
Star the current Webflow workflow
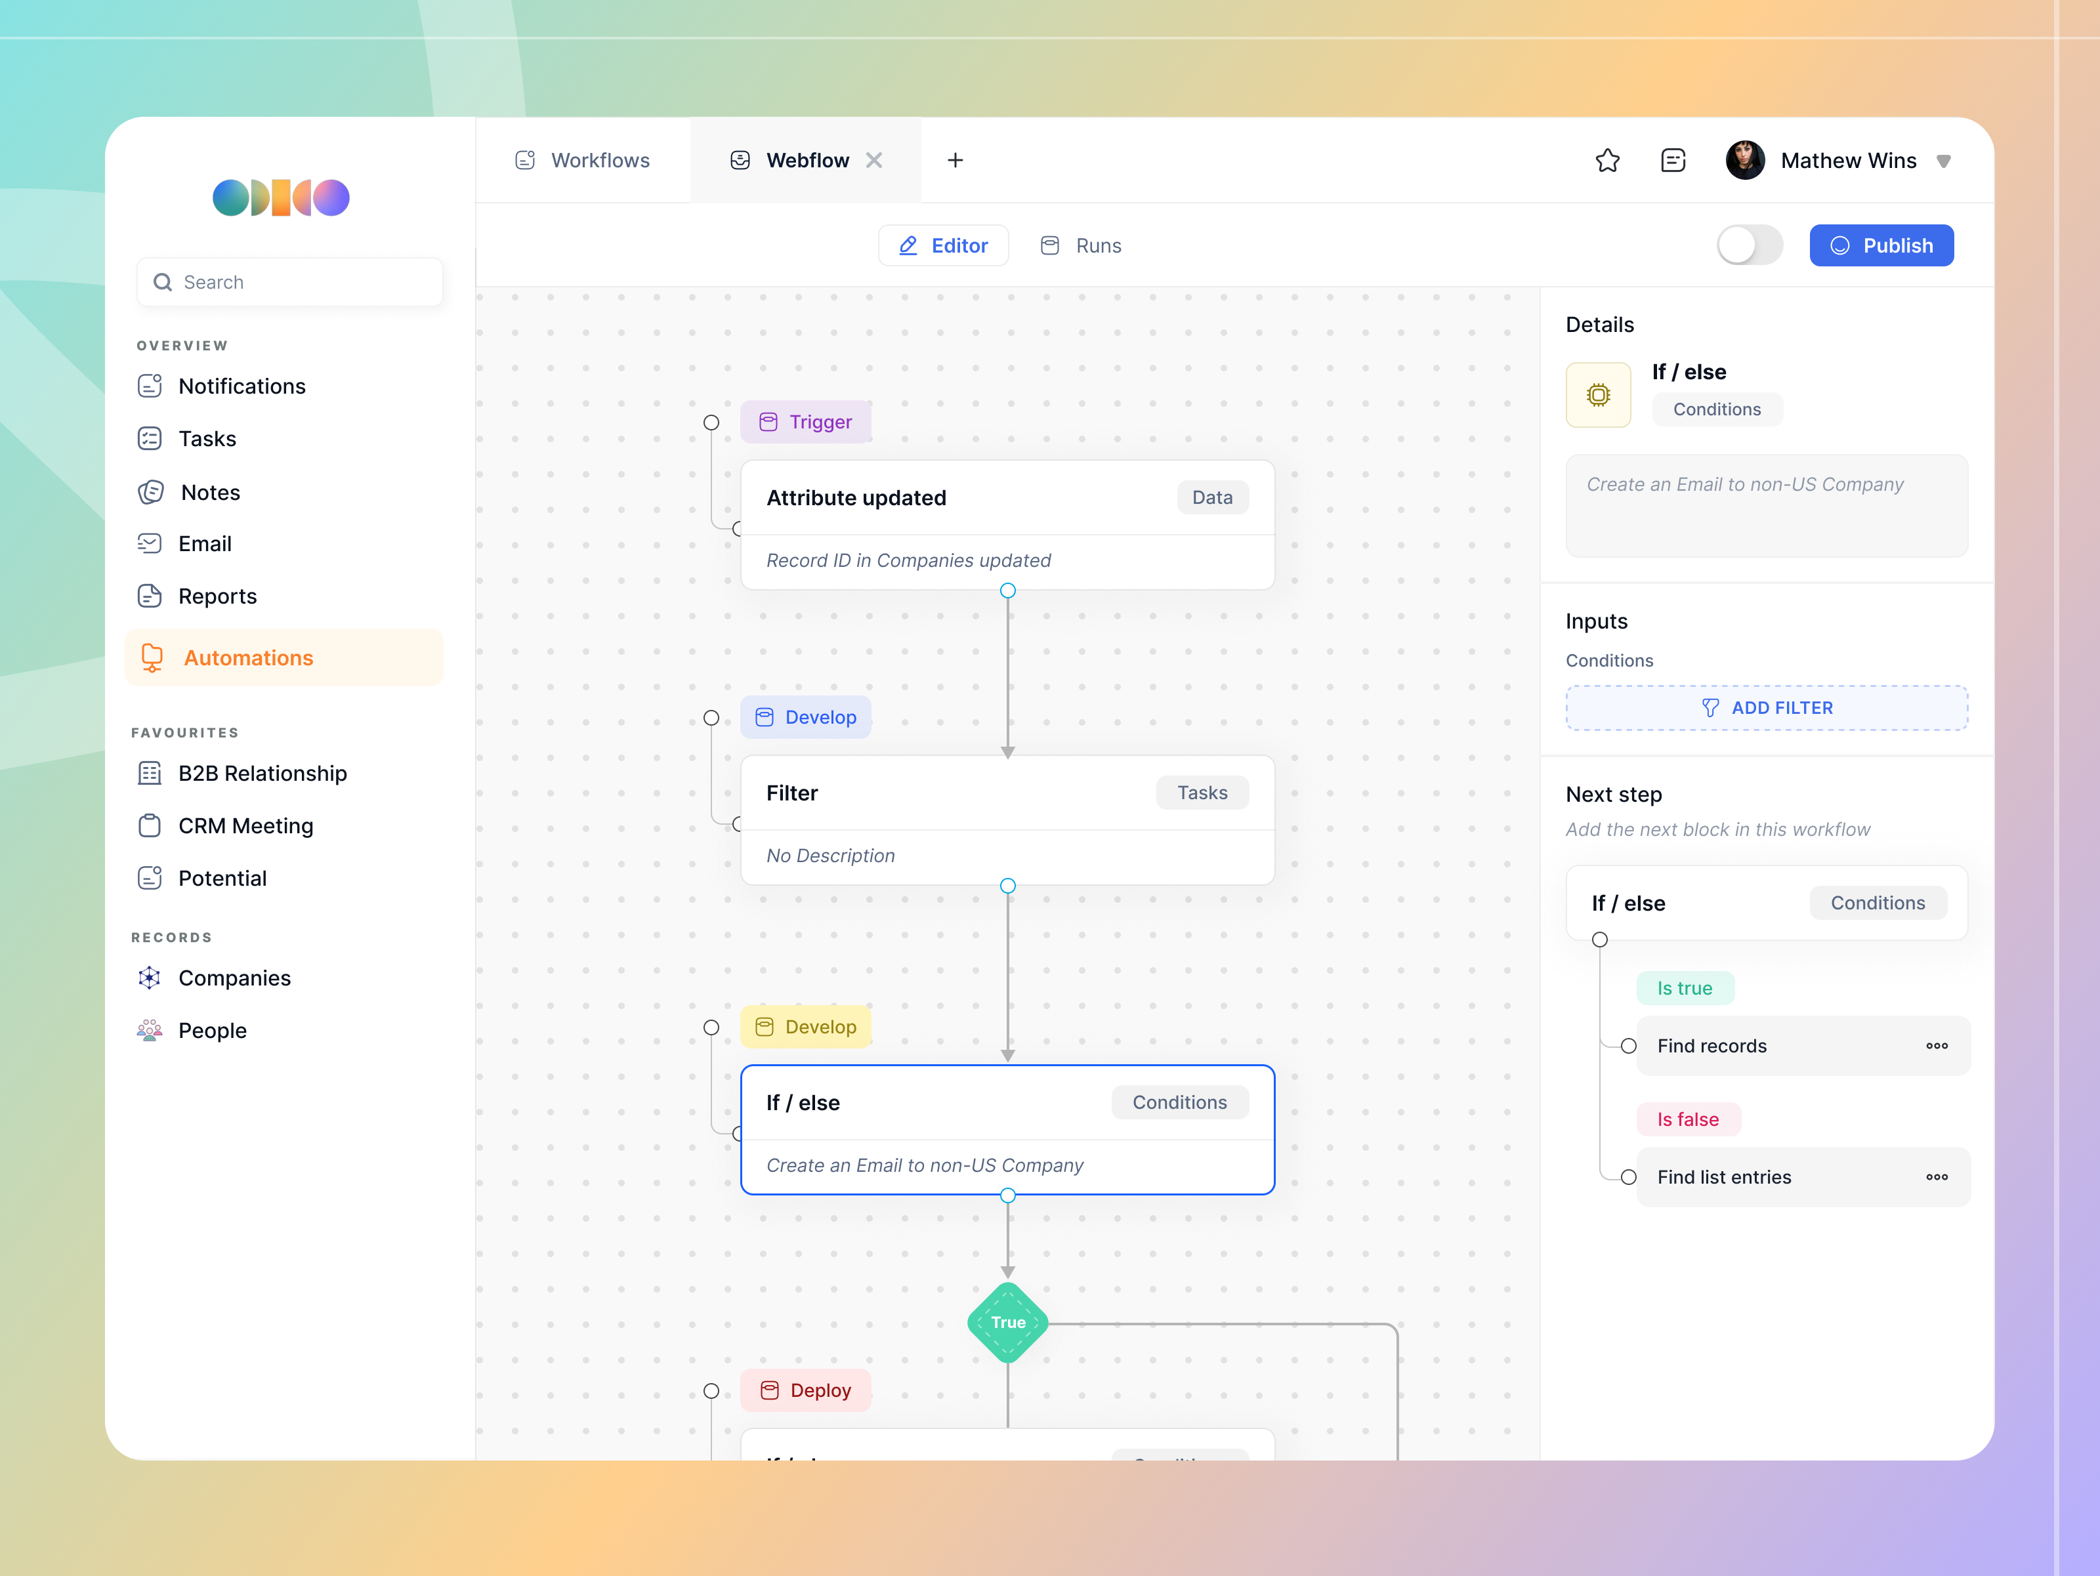pos(1608,159)
